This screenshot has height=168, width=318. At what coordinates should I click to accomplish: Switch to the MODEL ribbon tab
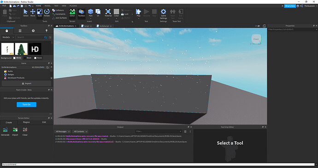pos(47,6)
